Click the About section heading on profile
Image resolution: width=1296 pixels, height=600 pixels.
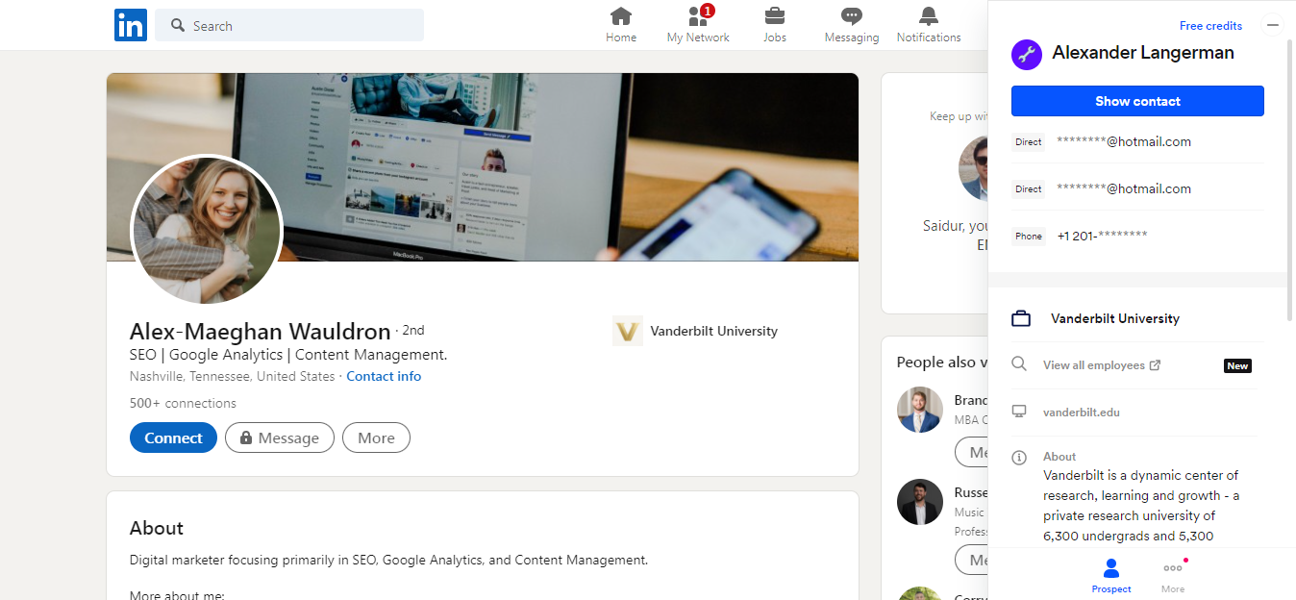157,528
